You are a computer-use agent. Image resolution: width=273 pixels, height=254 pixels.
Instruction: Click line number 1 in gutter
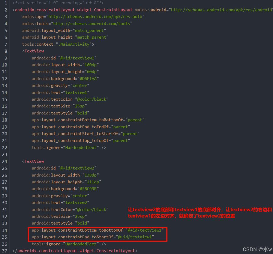click(x=6, y=3)
